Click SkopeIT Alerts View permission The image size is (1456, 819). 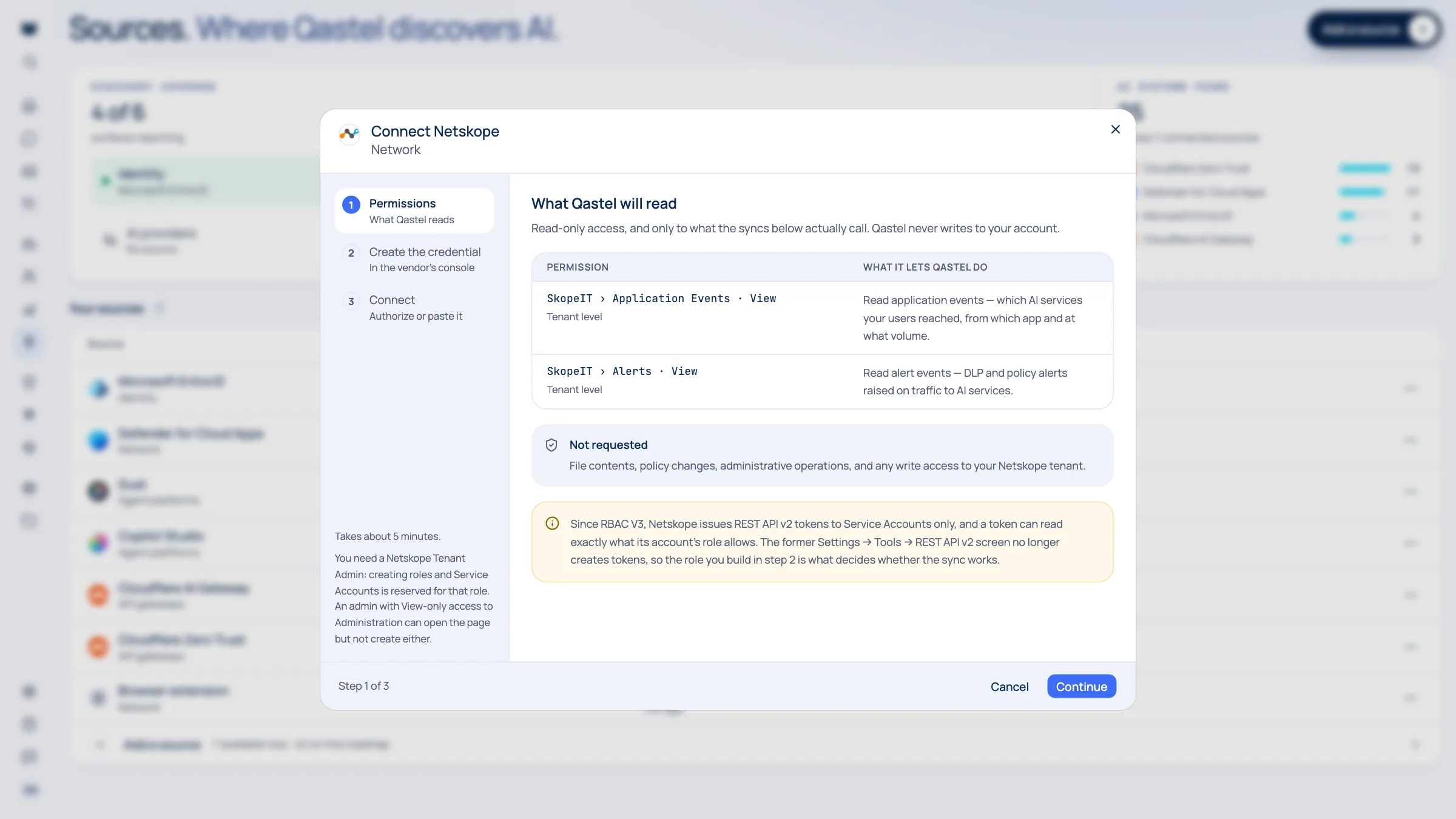[622, 371]
